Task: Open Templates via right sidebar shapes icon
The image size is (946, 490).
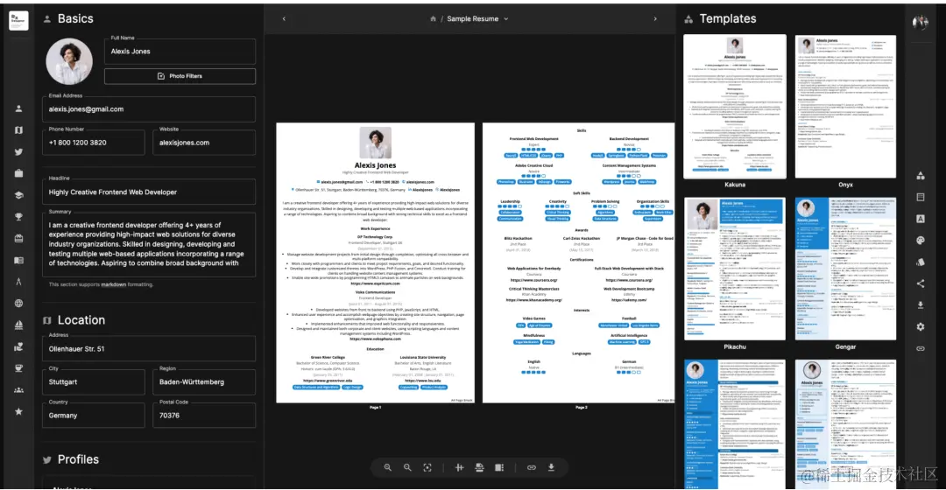Action: click(x=920, y=175)
